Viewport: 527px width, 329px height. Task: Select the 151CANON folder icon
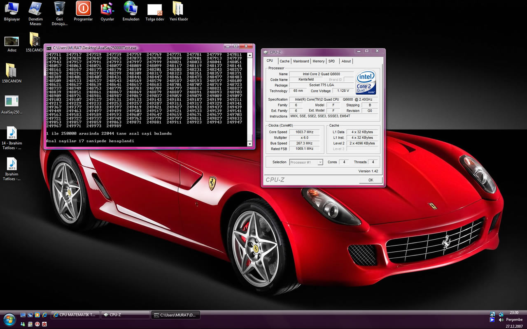[35, 42]
